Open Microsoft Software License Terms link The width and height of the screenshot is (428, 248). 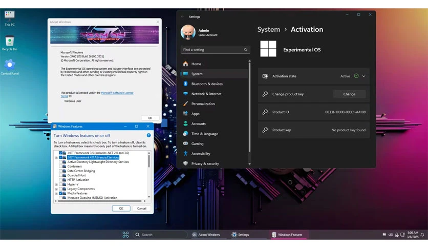point(117,93)
